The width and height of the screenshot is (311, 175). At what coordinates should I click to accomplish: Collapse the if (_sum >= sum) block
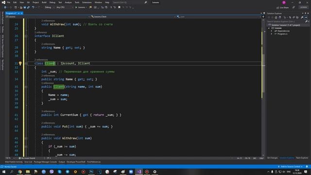[x=26, y=147]
